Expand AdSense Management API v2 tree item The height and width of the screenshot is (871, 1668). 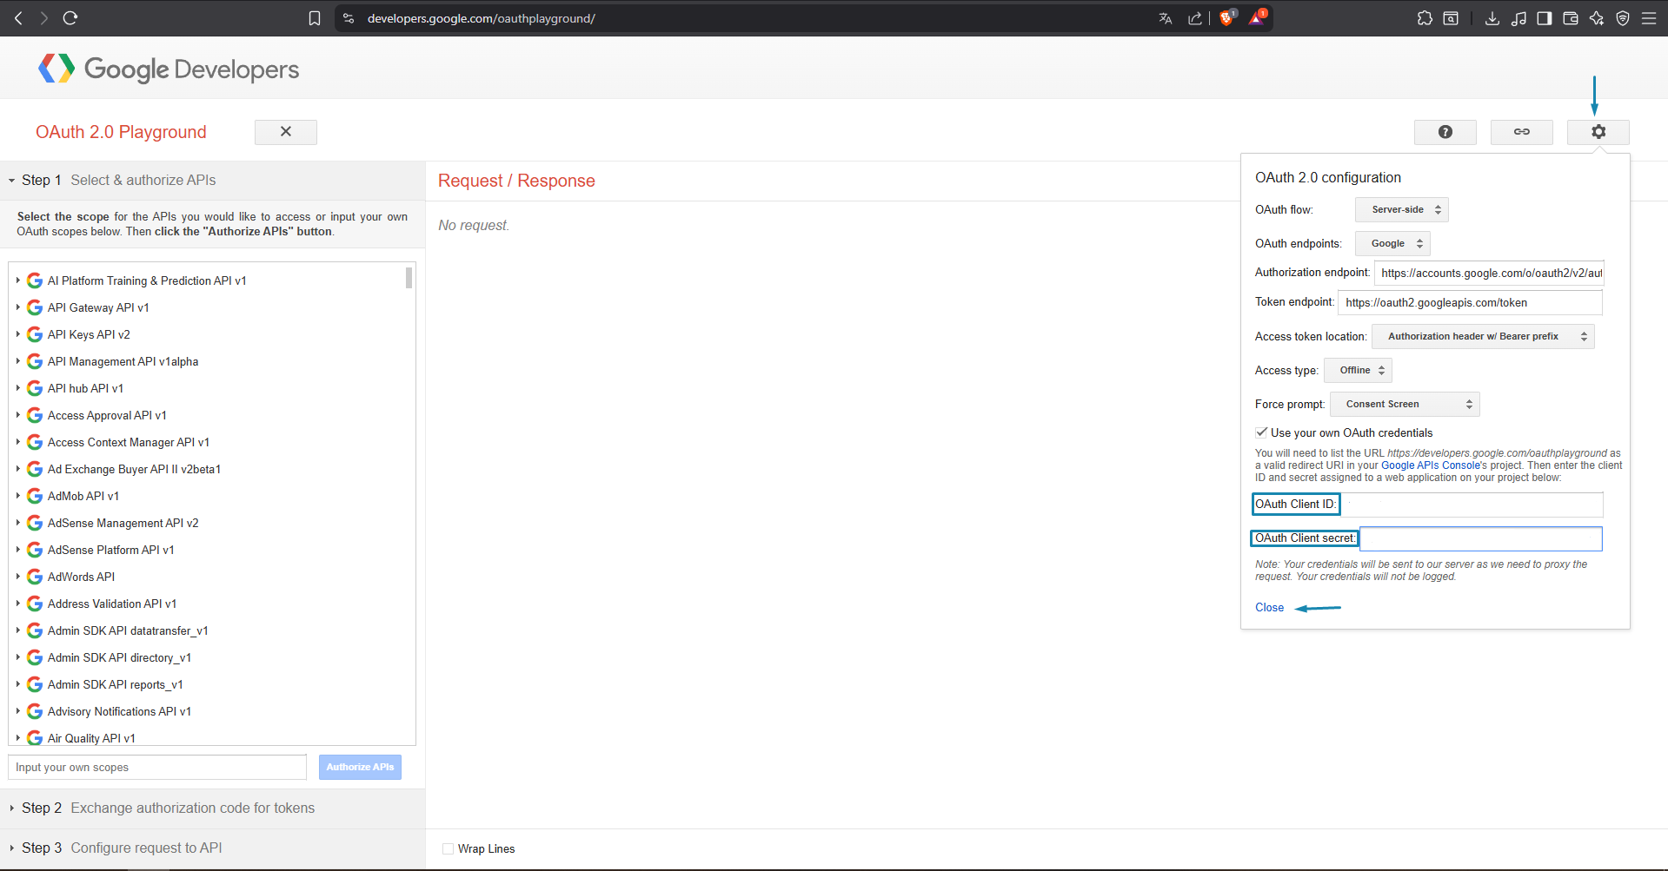coord(17,523)
